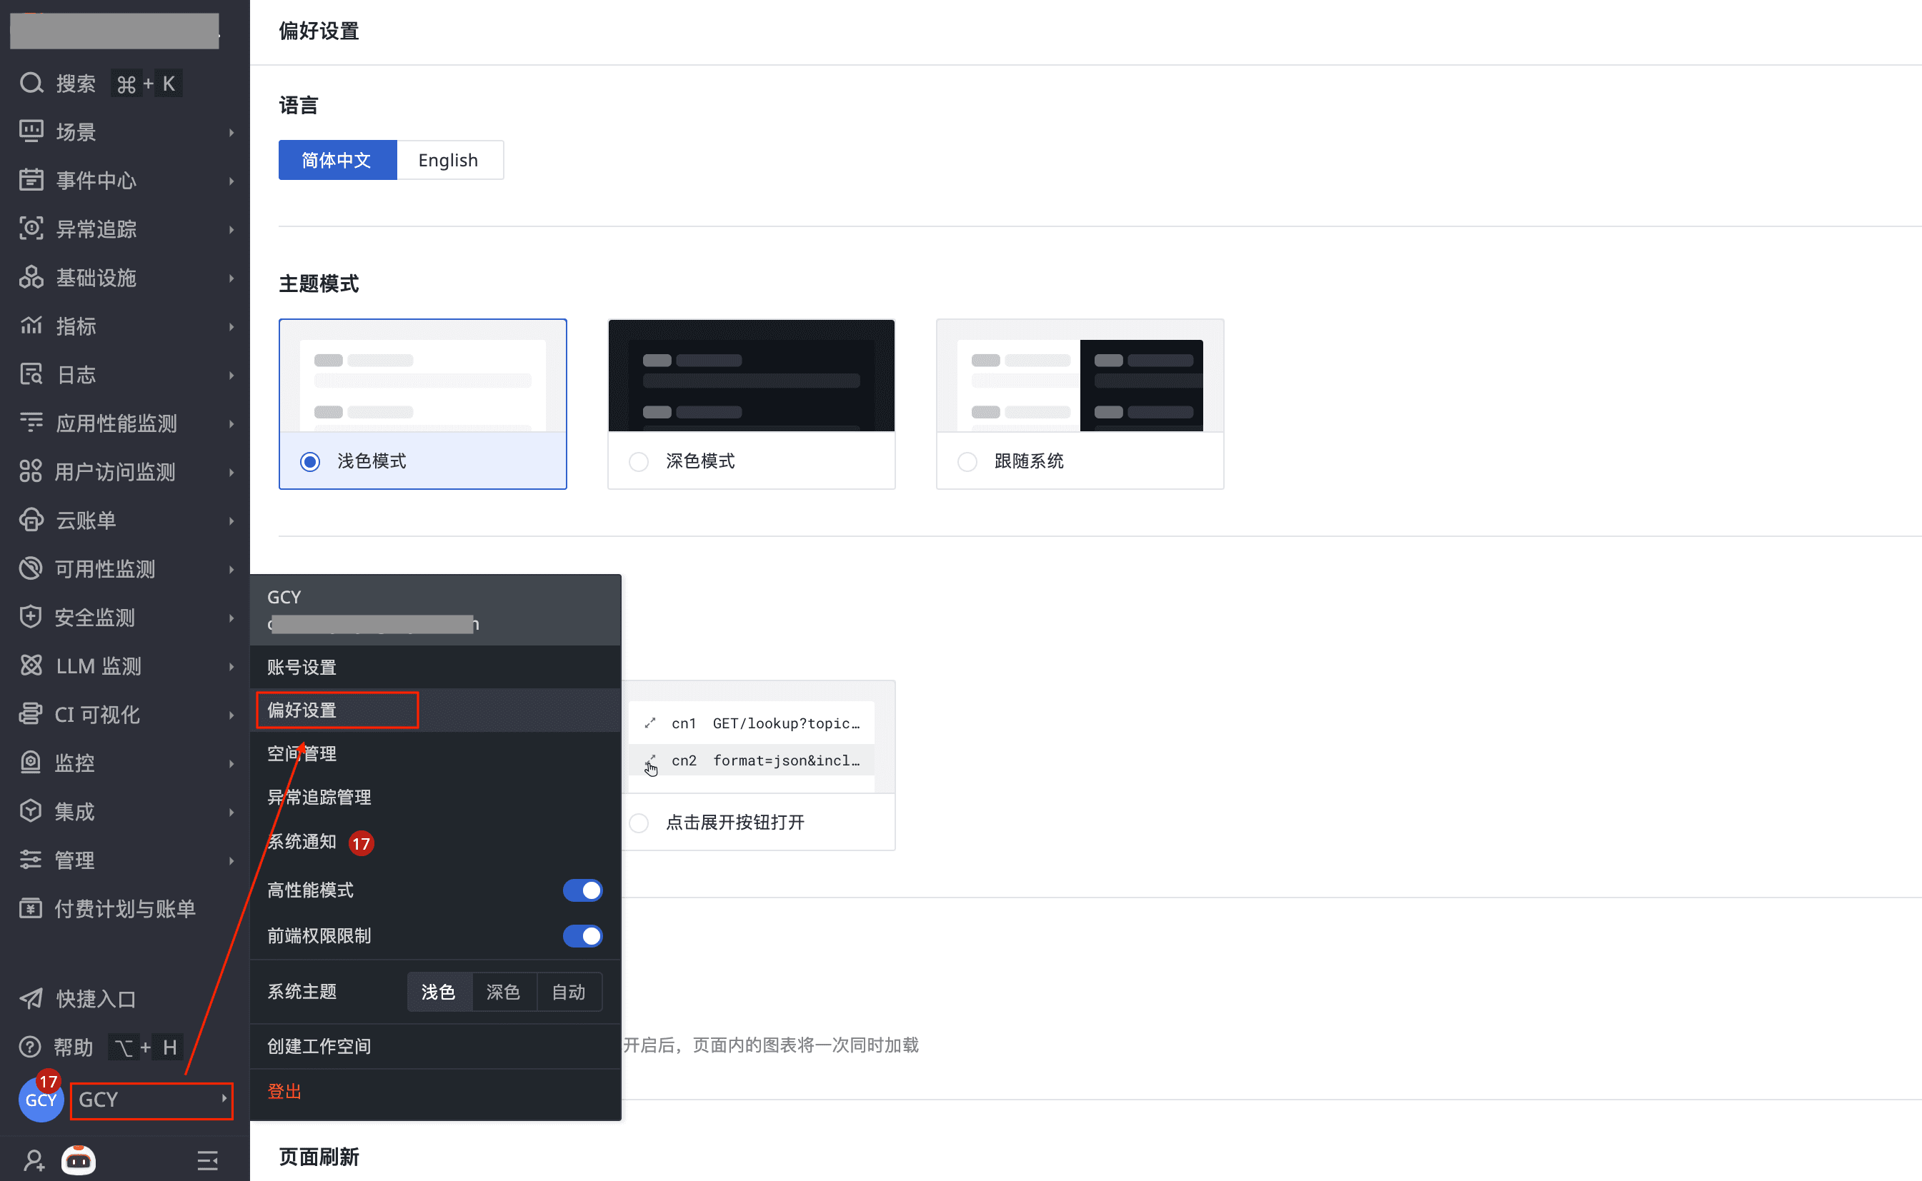Click the invite user icon at bottom left

pos(34,1160)
